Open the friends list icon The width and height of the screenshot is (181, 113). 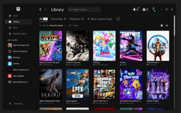[x=145, y=10]
